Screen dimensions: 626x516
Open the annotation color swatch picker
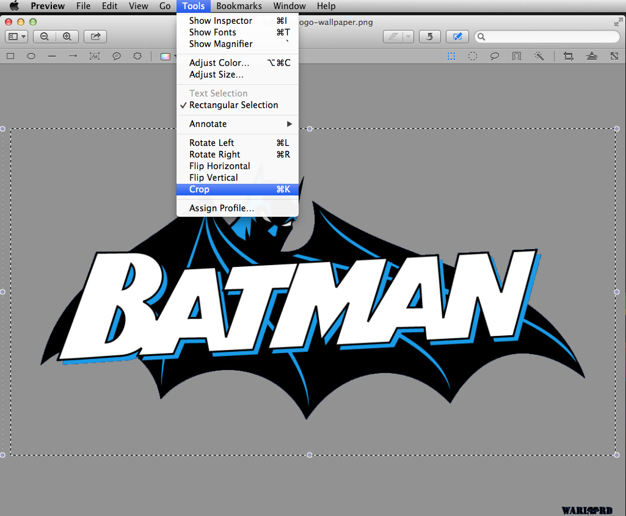[x=166, y=56]
